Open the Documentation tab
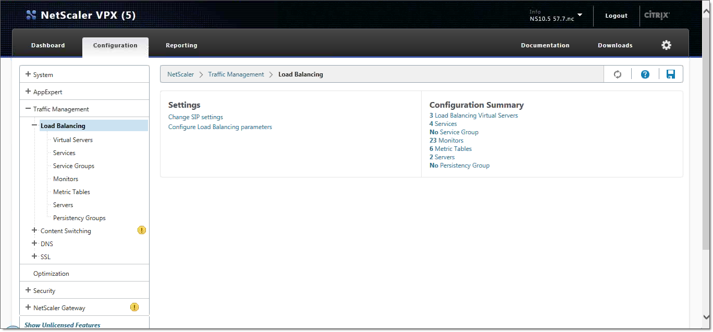The height and width of the screenshot is (332, 713). click(x=545, y=45)
